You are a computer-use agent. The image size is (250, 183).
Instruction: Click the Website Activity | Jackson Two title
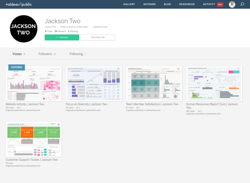tap(25, 104)
